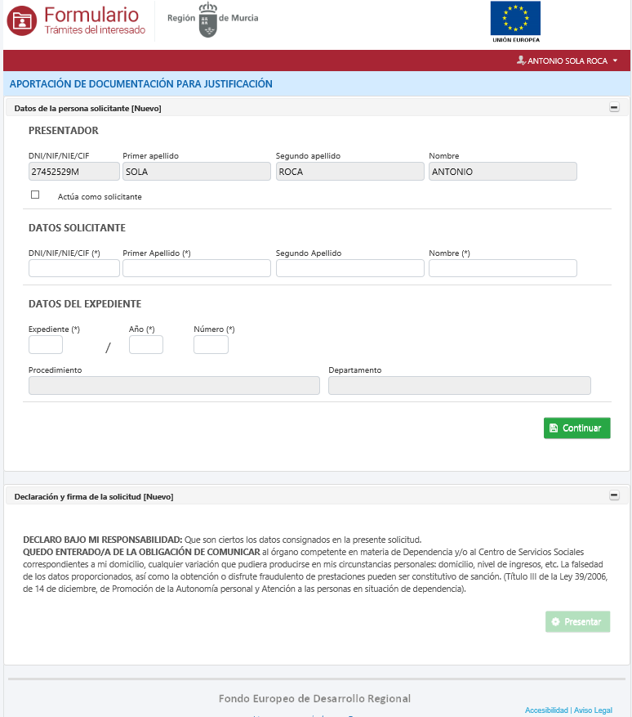Open the ANTONIO SOLA ROCA user dropdown
This screenshot has width=632, height=717.
(x=568, y=60)
